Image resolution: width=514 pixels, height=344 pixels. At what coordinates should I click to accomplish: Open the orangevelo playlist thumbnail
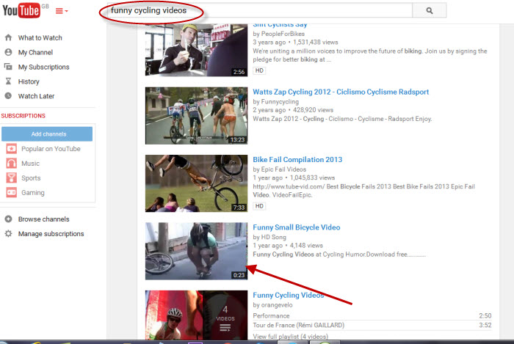point(196,315)
